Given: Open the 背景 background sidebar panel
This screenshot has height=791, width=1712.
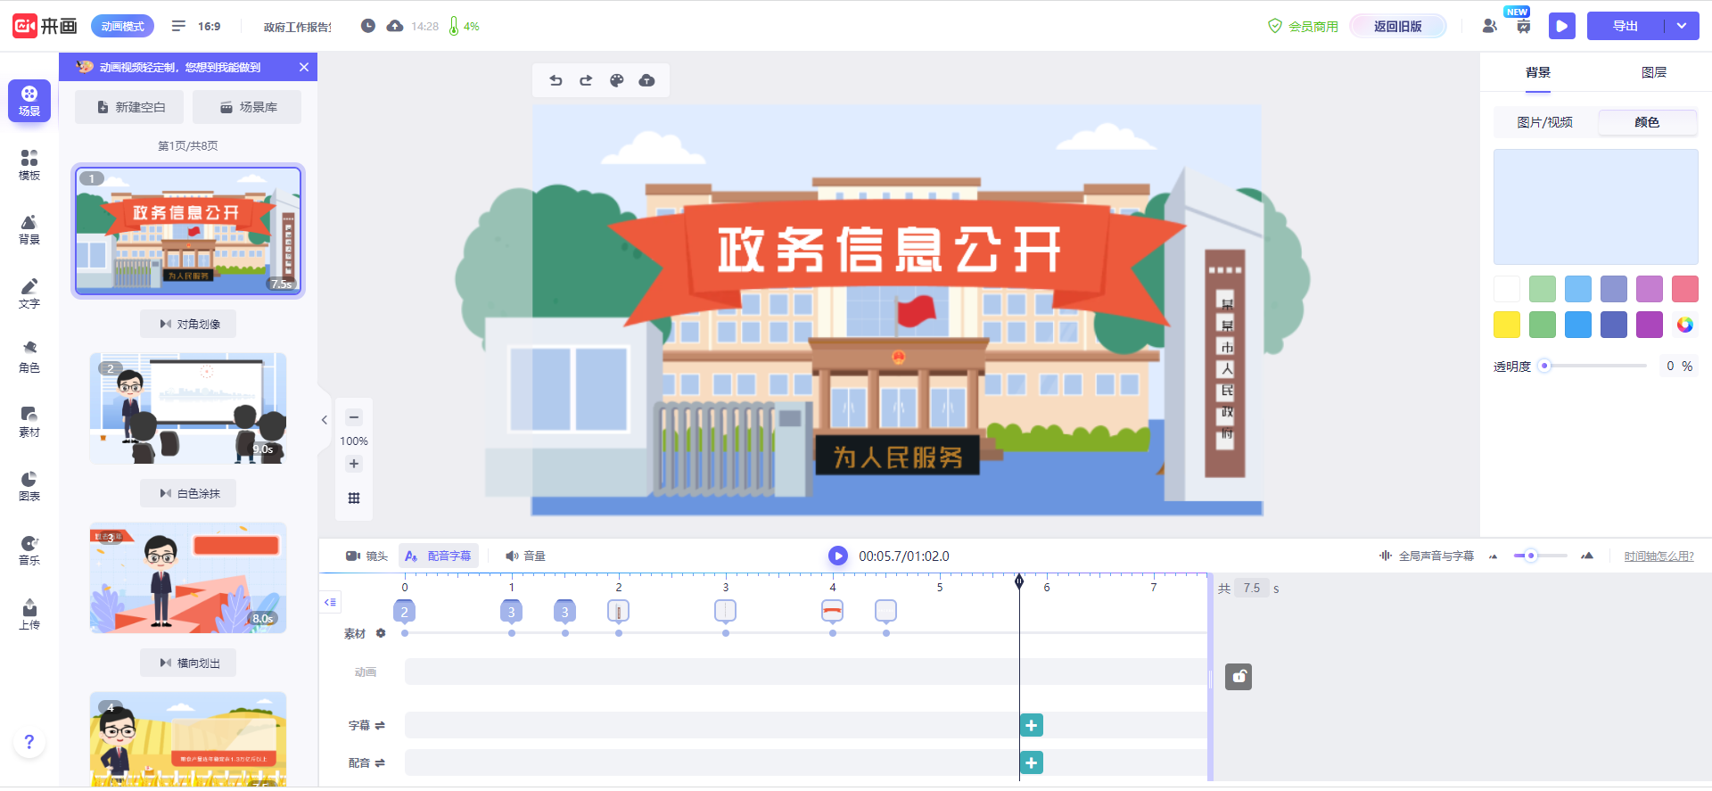Looking at the screenshot, I should point(29,229).
